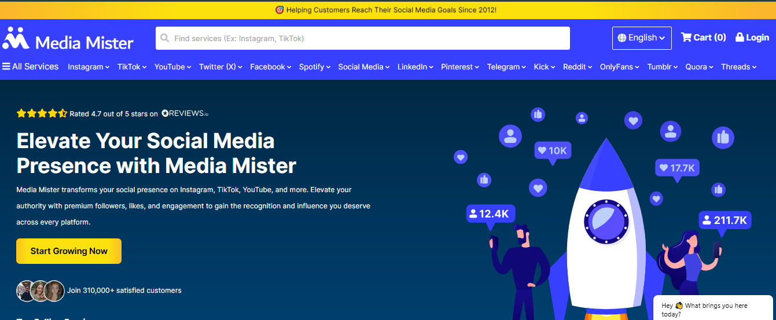Viewport: 776px width, 320px height.
Task: Open the All Services hamburger menu
Action: [6, 67]
